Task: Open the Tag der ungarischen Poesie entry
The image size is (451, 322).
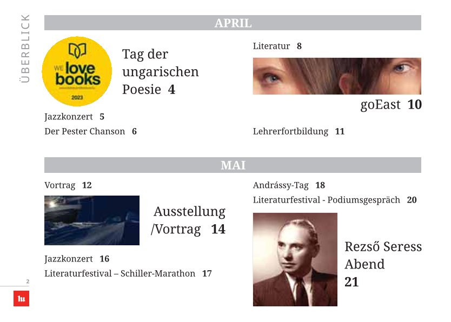Action: click(160, 71)
